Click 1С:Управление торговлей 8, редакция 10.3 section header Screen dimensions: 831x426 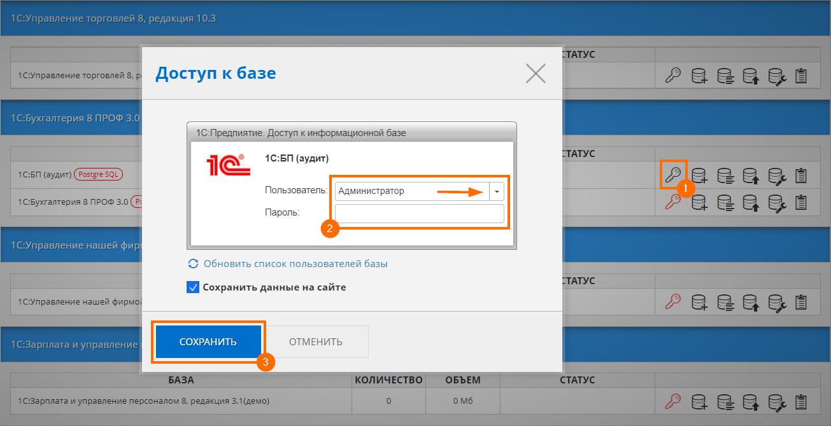(415, 18)
